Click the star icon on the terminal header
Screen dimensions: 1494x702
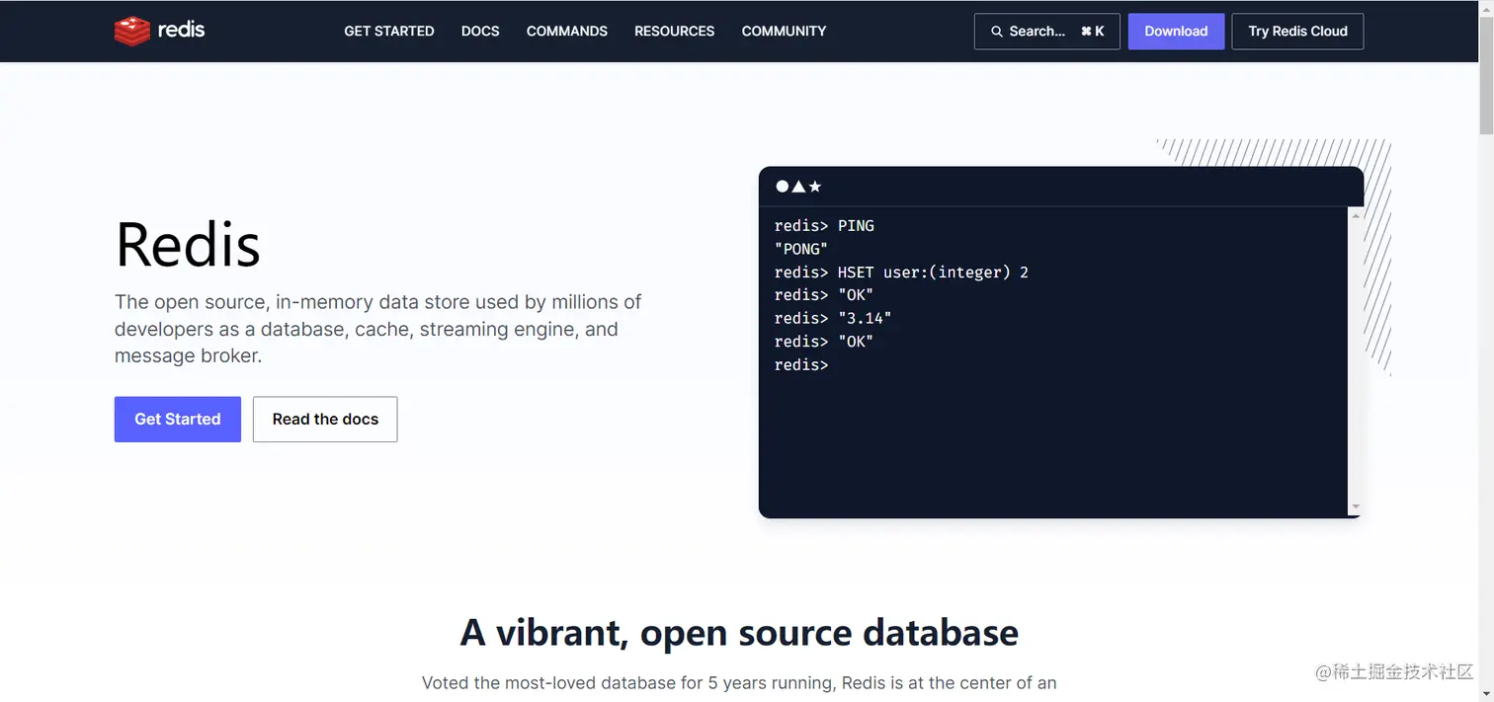(815, 187)
